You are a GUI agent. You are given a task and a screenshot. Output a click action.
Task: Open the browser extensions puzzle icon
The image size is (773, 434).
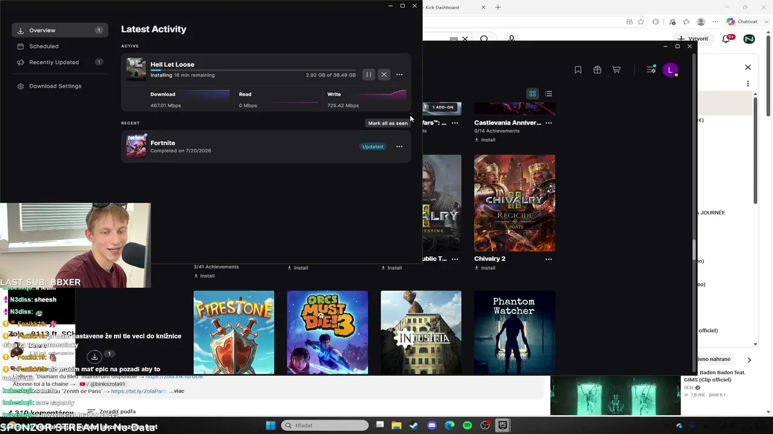point(656,22)
